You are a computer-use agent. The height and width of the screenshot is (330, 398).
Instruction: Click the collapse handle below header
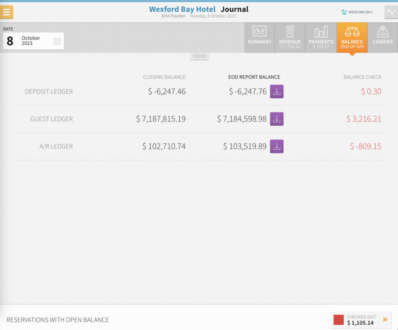[199, 56]
